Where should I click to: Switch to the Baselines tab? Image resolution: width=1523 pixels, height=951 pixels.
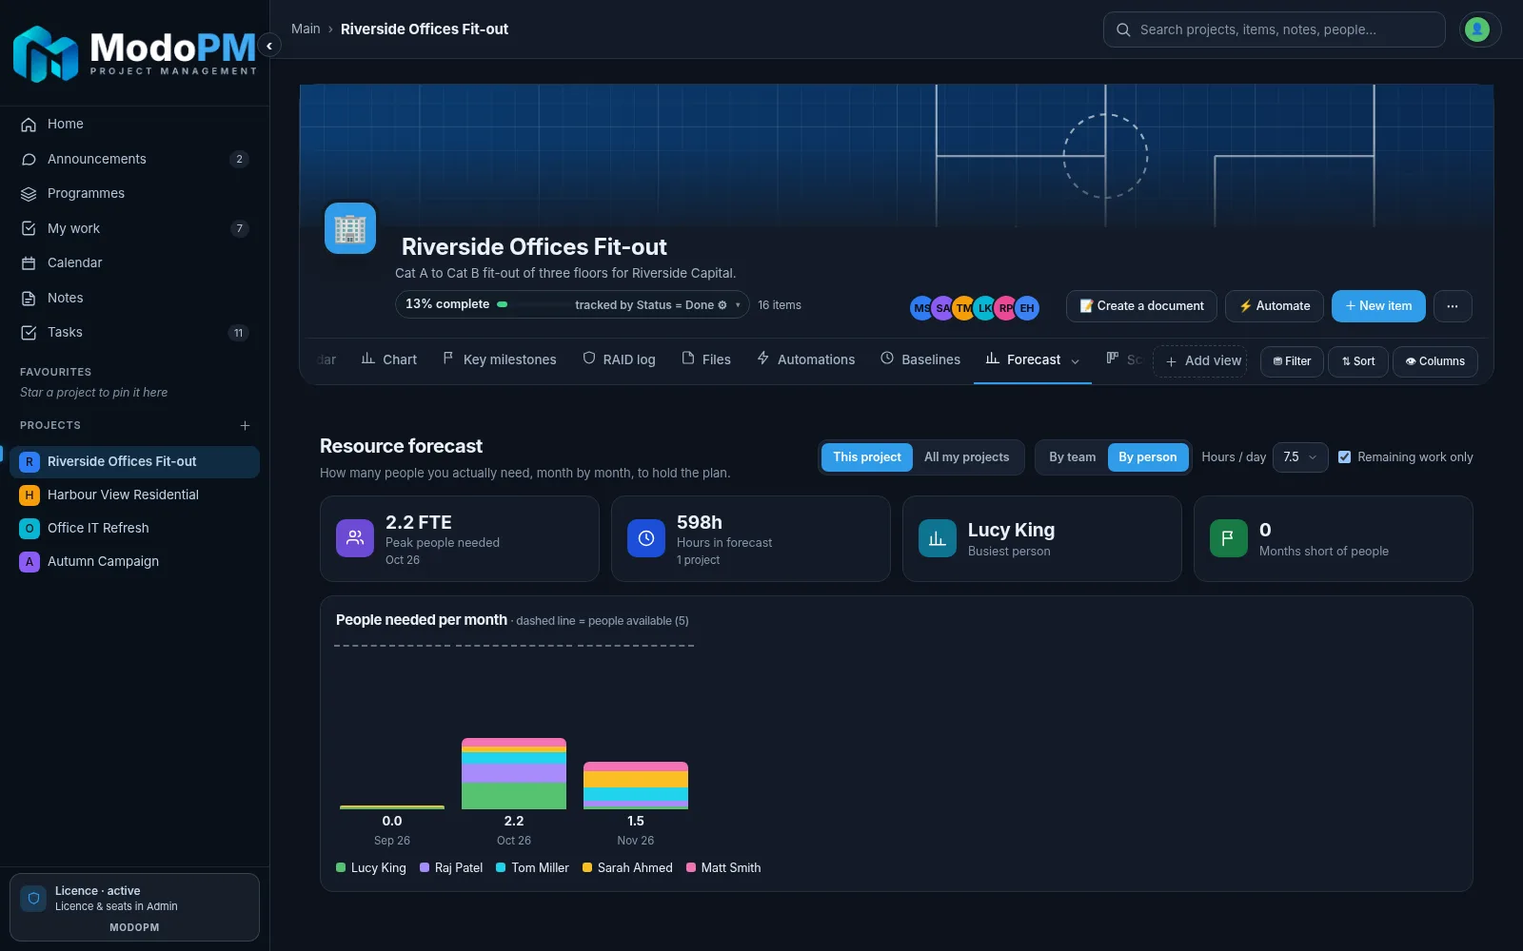pos(920,359)
